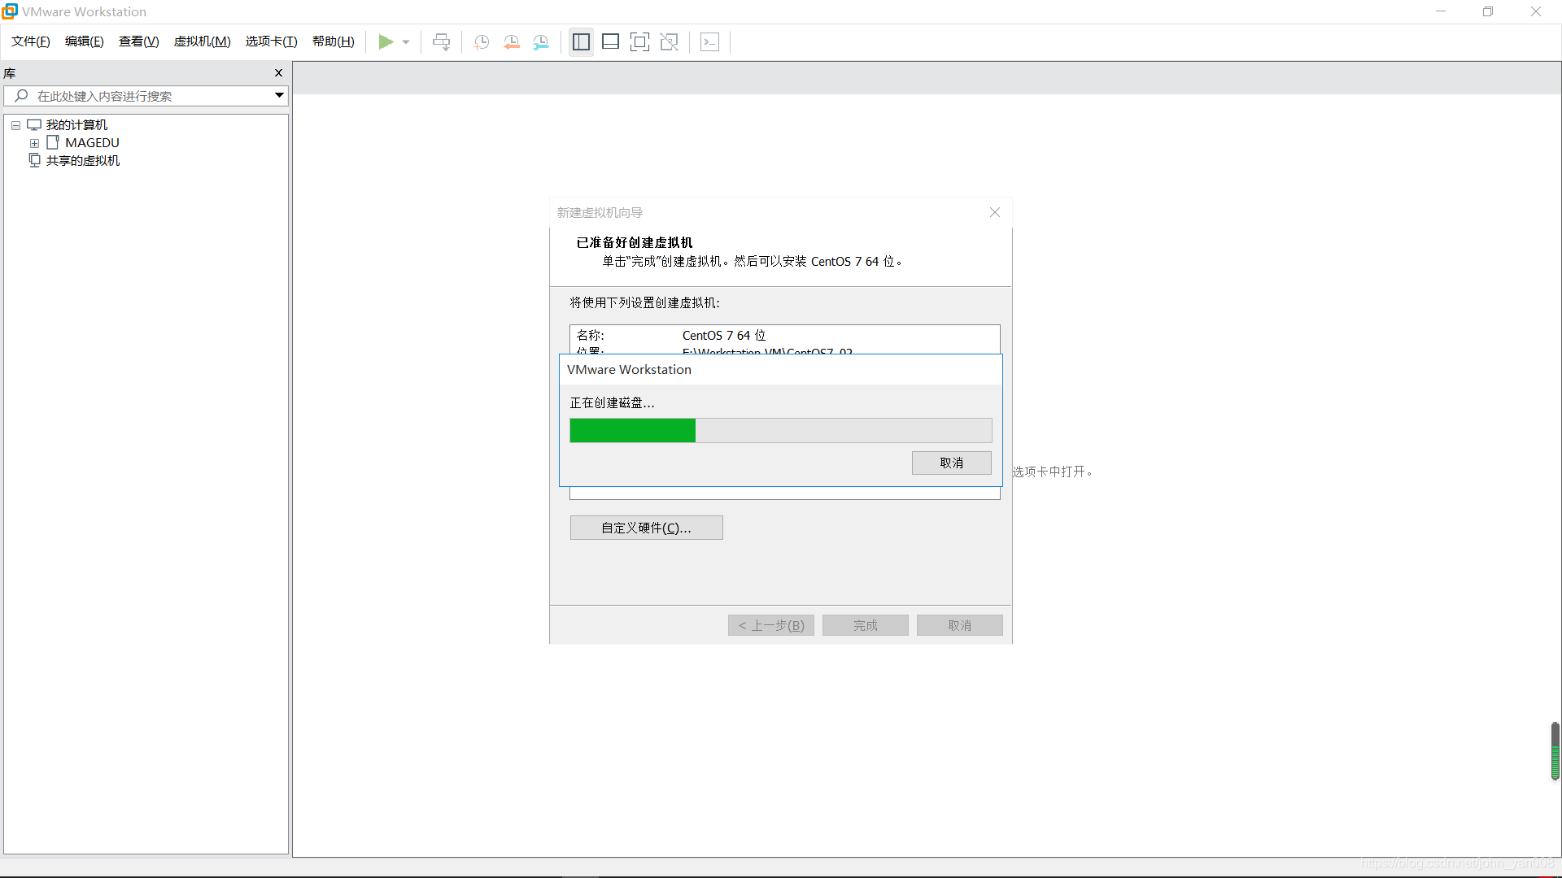1562x878 pixels.
Task: Click the take snapshot icon
Action: click(482, 42)
